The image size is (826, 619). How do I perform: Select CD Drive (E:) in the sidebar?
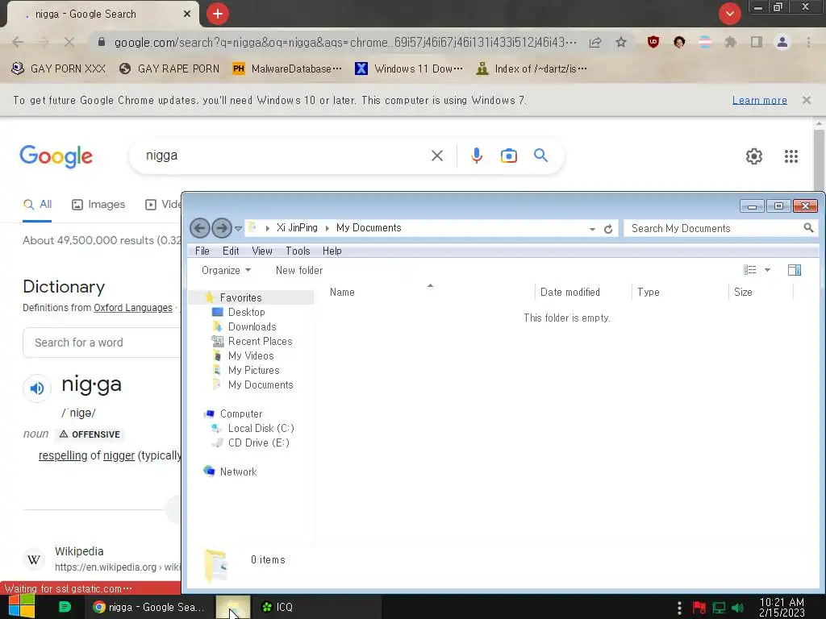click(x=258, y=443)
